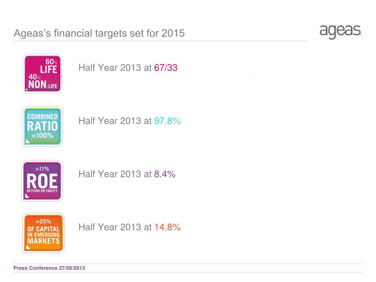Click the white corner triangle on orange badge
This screenshot has width=376, height=282.
[28, 247]
